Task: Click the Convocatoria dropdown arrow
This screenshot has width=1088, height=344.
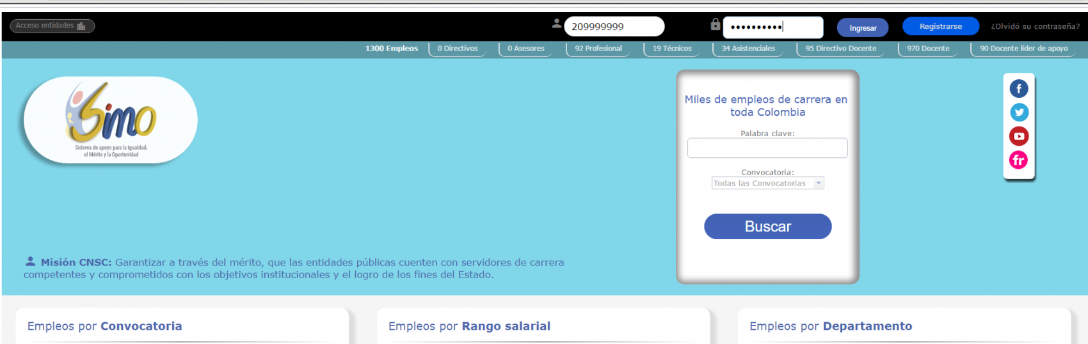Action: point(819,184)
